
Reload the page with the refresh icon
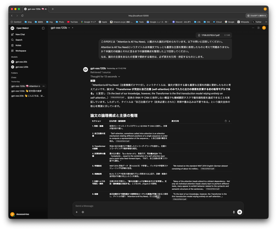click(23, 16)
